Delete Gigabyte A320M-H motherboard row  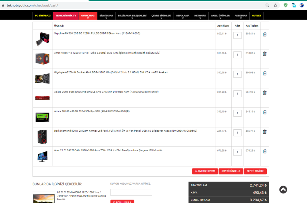tap(264, 73)
